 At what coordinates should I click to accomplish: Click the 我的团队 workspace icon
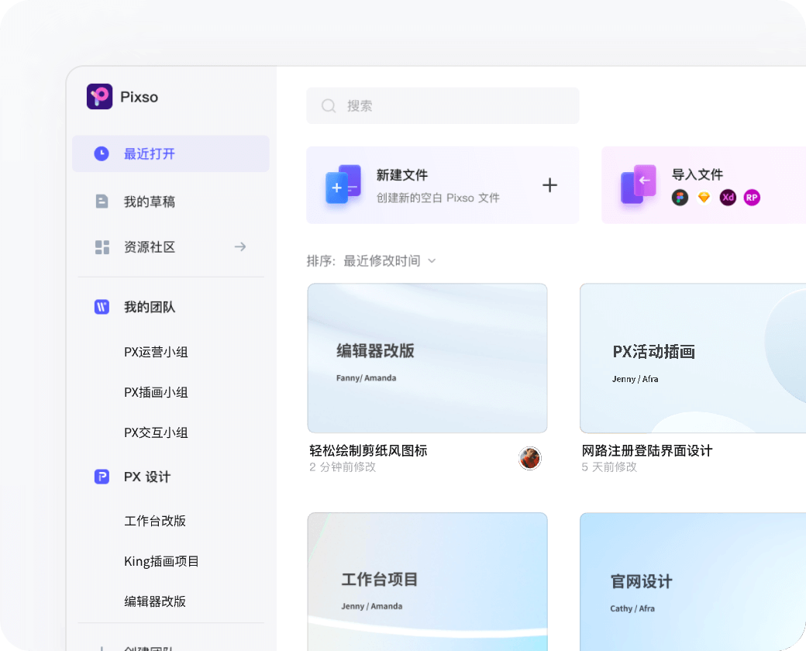(x=102, y=307)
